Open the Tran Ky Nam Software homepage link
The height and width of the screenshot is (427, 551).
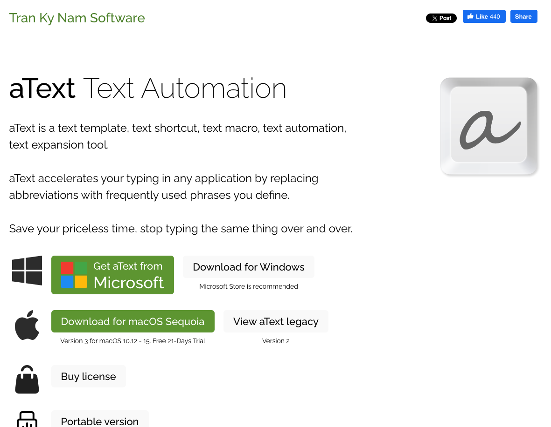tap(77, 18)
